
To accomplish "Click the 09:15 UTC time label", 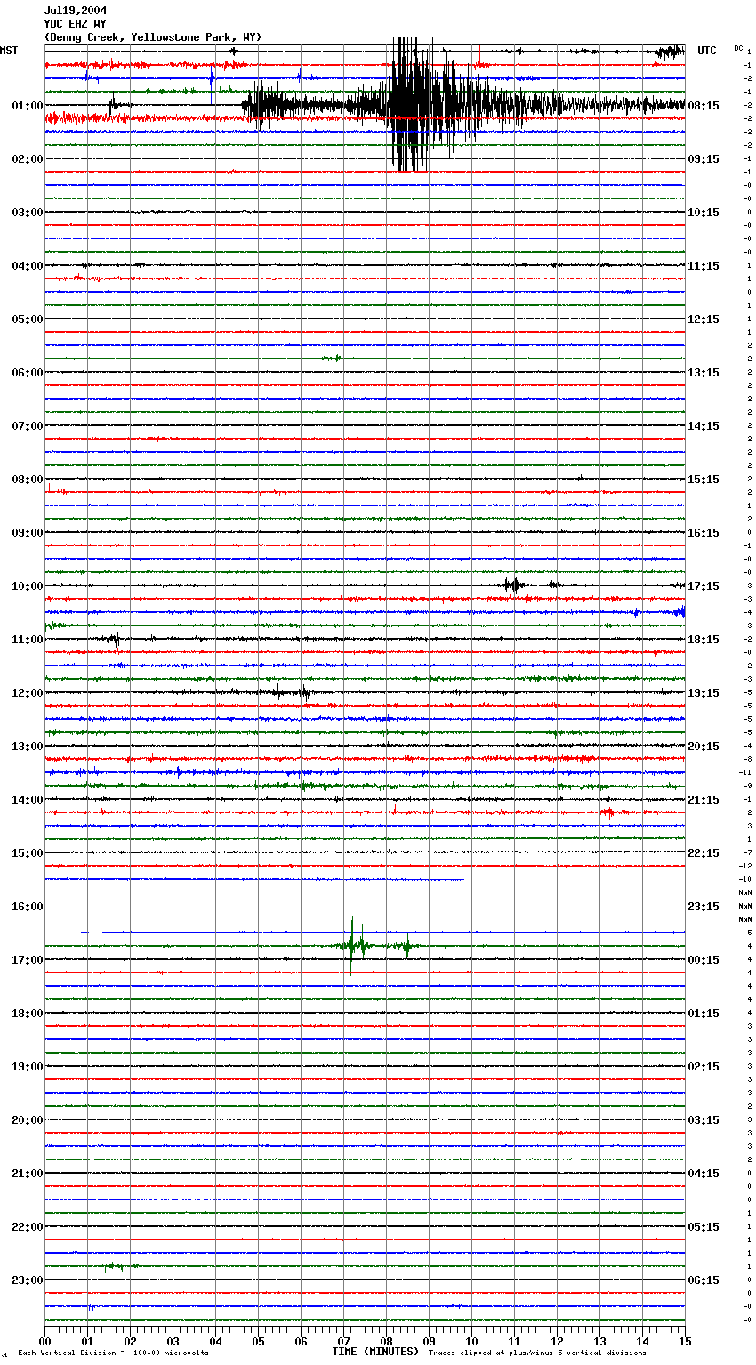I will tap(704, 159).
